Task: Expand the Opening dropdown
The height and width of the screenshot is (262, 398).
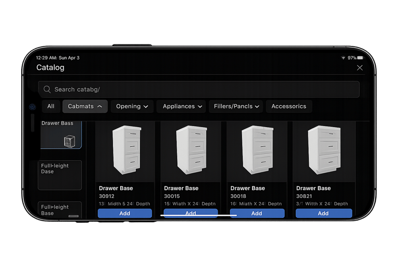Action: [132, 106]
